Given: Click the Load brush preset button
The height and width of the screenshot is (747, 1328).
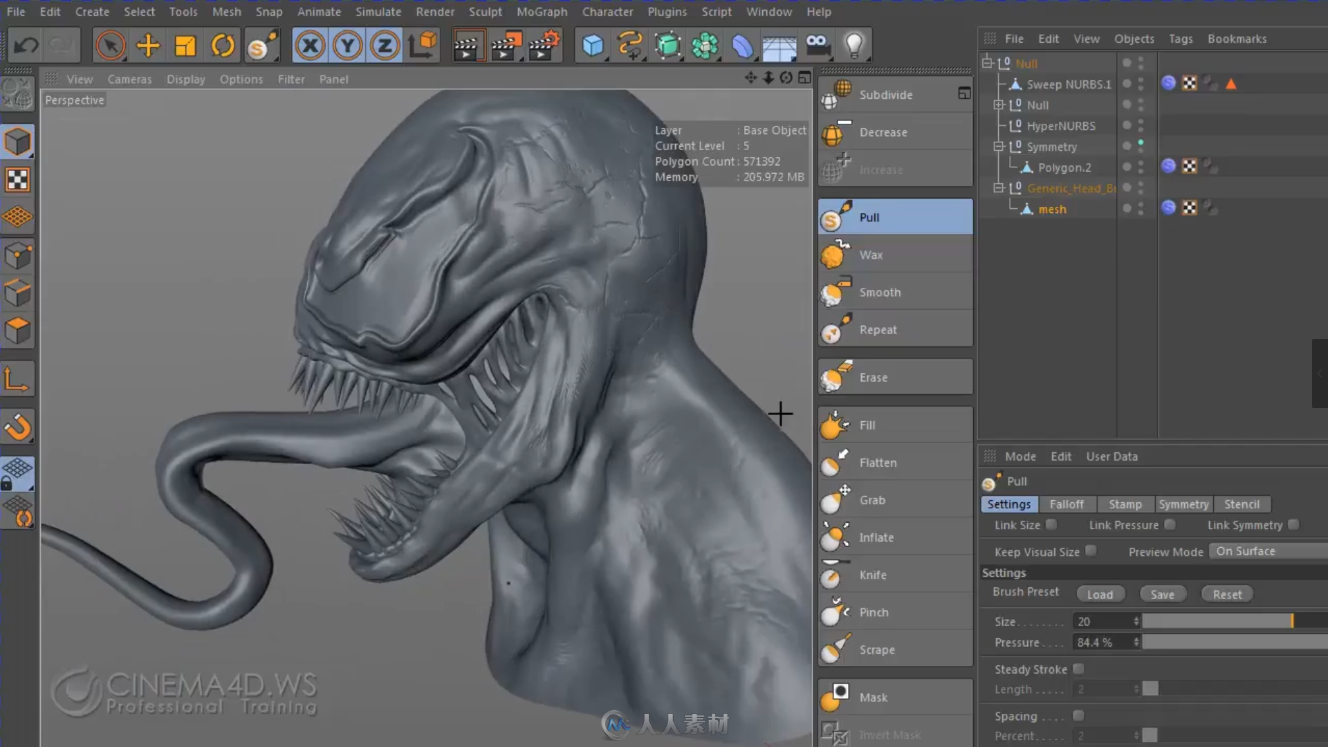Looking at the screenshot, I should point(1100,593).
